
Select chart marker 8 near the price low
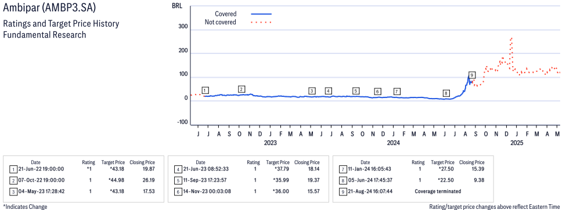[x=446, y=93]
